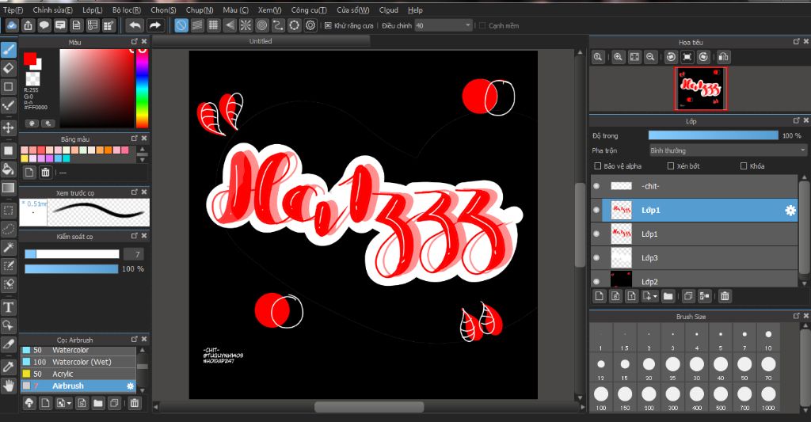
Task: Open the add-layer dropdown arrow
Action: point(655,296)
